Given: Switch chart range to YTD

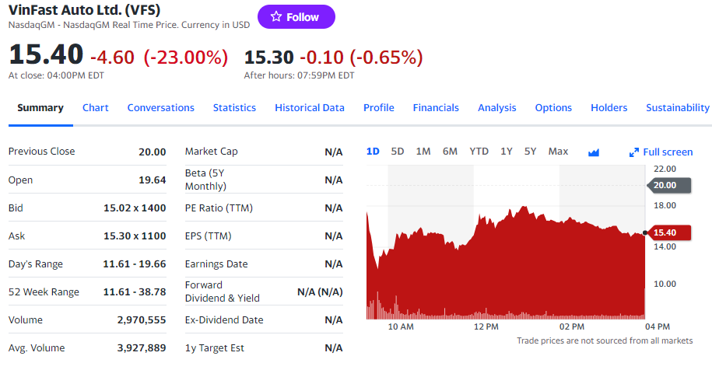Looking at the screenshot, I should click(x=479, y=152).
